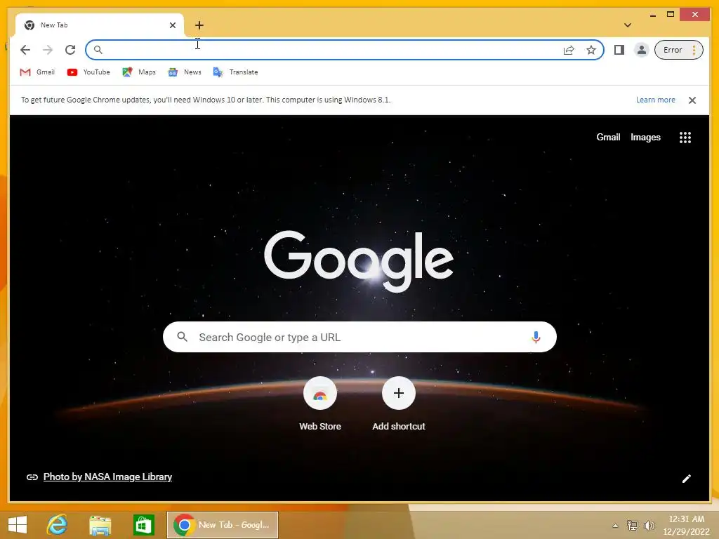
Task: Click Learn more in update notice
Action: click(x=655, y=100)
